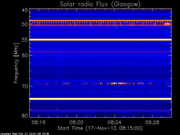Screen dimensions: 180x135
Task: Click the 55 frequency tick label
Action: (25, 40)
